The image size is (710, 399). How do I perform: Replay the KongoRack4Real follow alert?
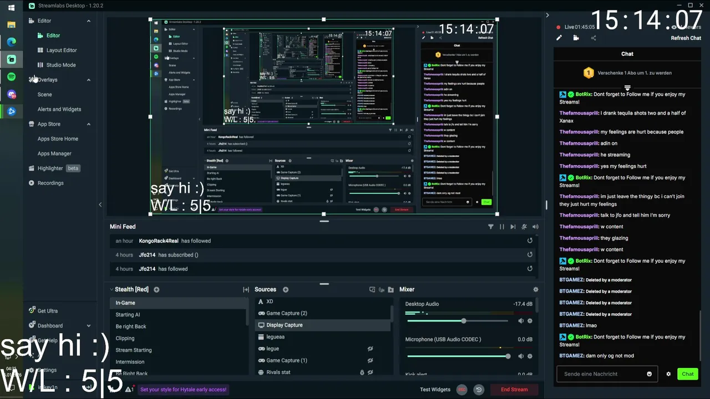(x=530, y=241)
